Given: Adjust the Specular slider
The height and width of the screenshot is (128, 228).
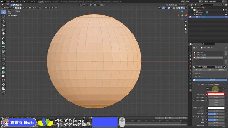Looking at the screenshot, I should click(x=216, y=114).
